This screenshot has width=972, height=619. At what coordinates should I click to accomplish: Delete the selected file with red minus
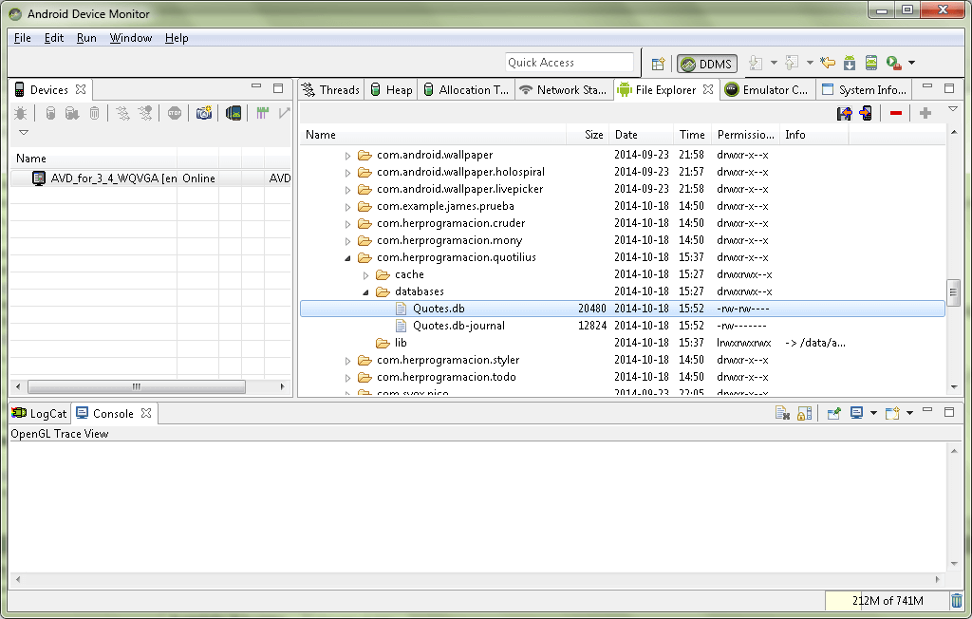(896, 114)
